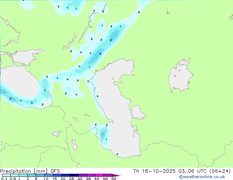Click the '(06+24)' forecast offset text
The image size is (233, 180).
220,171
